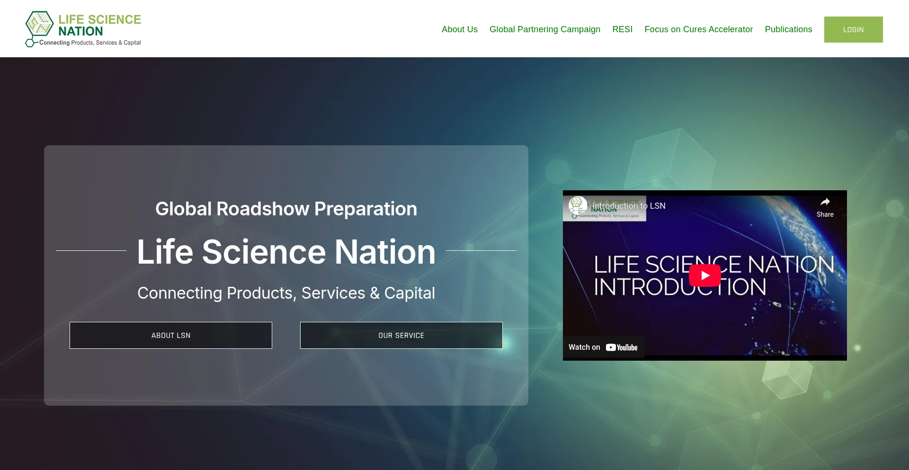Select RESI in the navigation bar
The image size is (909, 470).
coord(622,29)
